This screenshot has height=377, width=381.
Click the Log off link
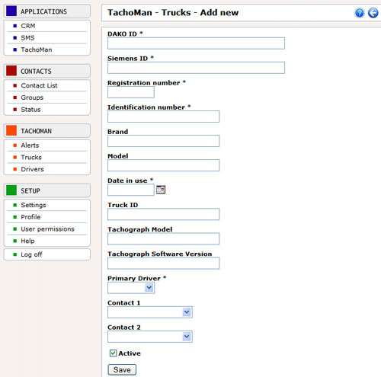coord(31,254)
